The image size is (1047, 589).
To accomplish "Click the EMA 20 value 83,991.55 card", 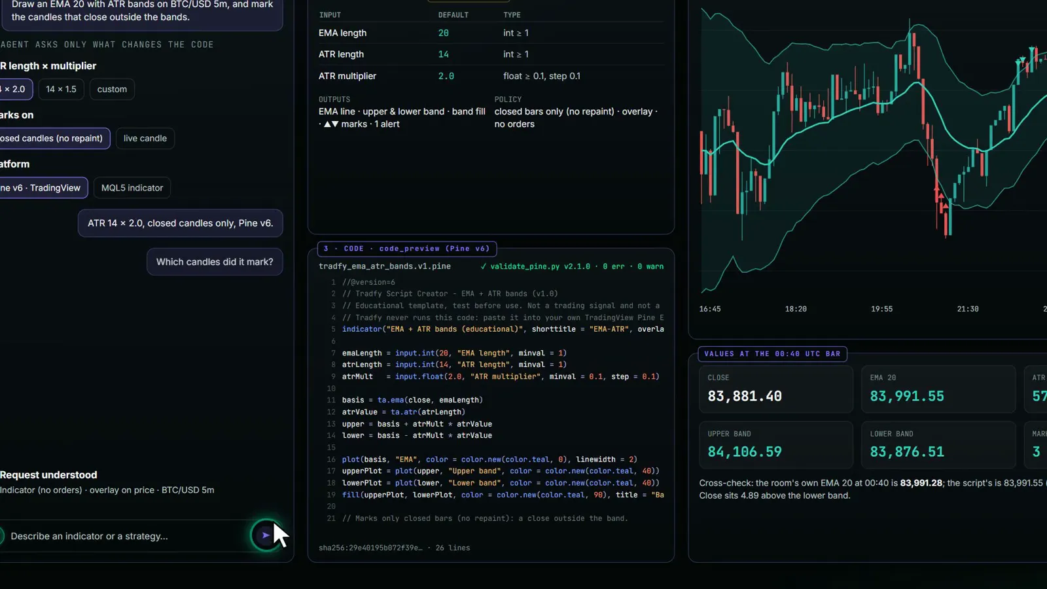I will pos(938,389).
